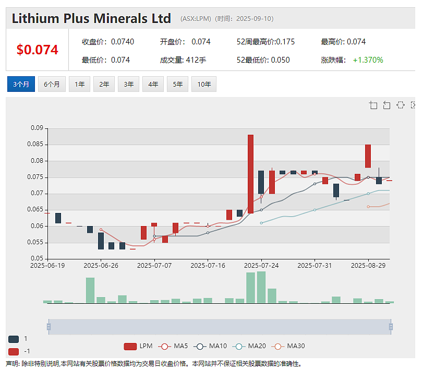The image size is (423, 380).
Task: Click the 成交量 412手 text
Action: tap(183, 60)
